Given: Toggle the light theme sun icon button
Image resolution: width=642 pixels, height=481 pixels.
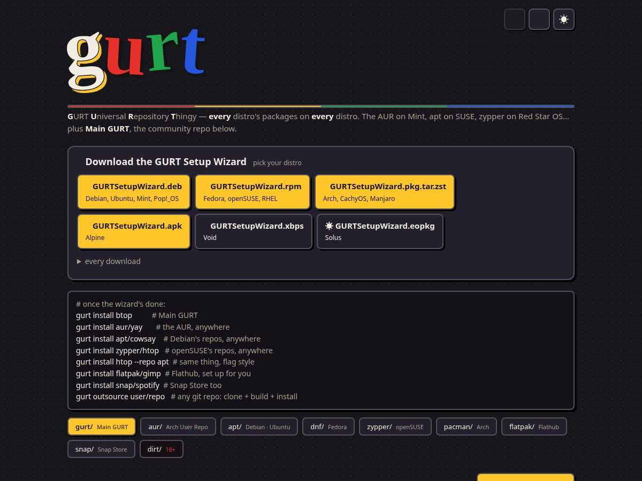Looking at the screenshot, I should 564,19.
